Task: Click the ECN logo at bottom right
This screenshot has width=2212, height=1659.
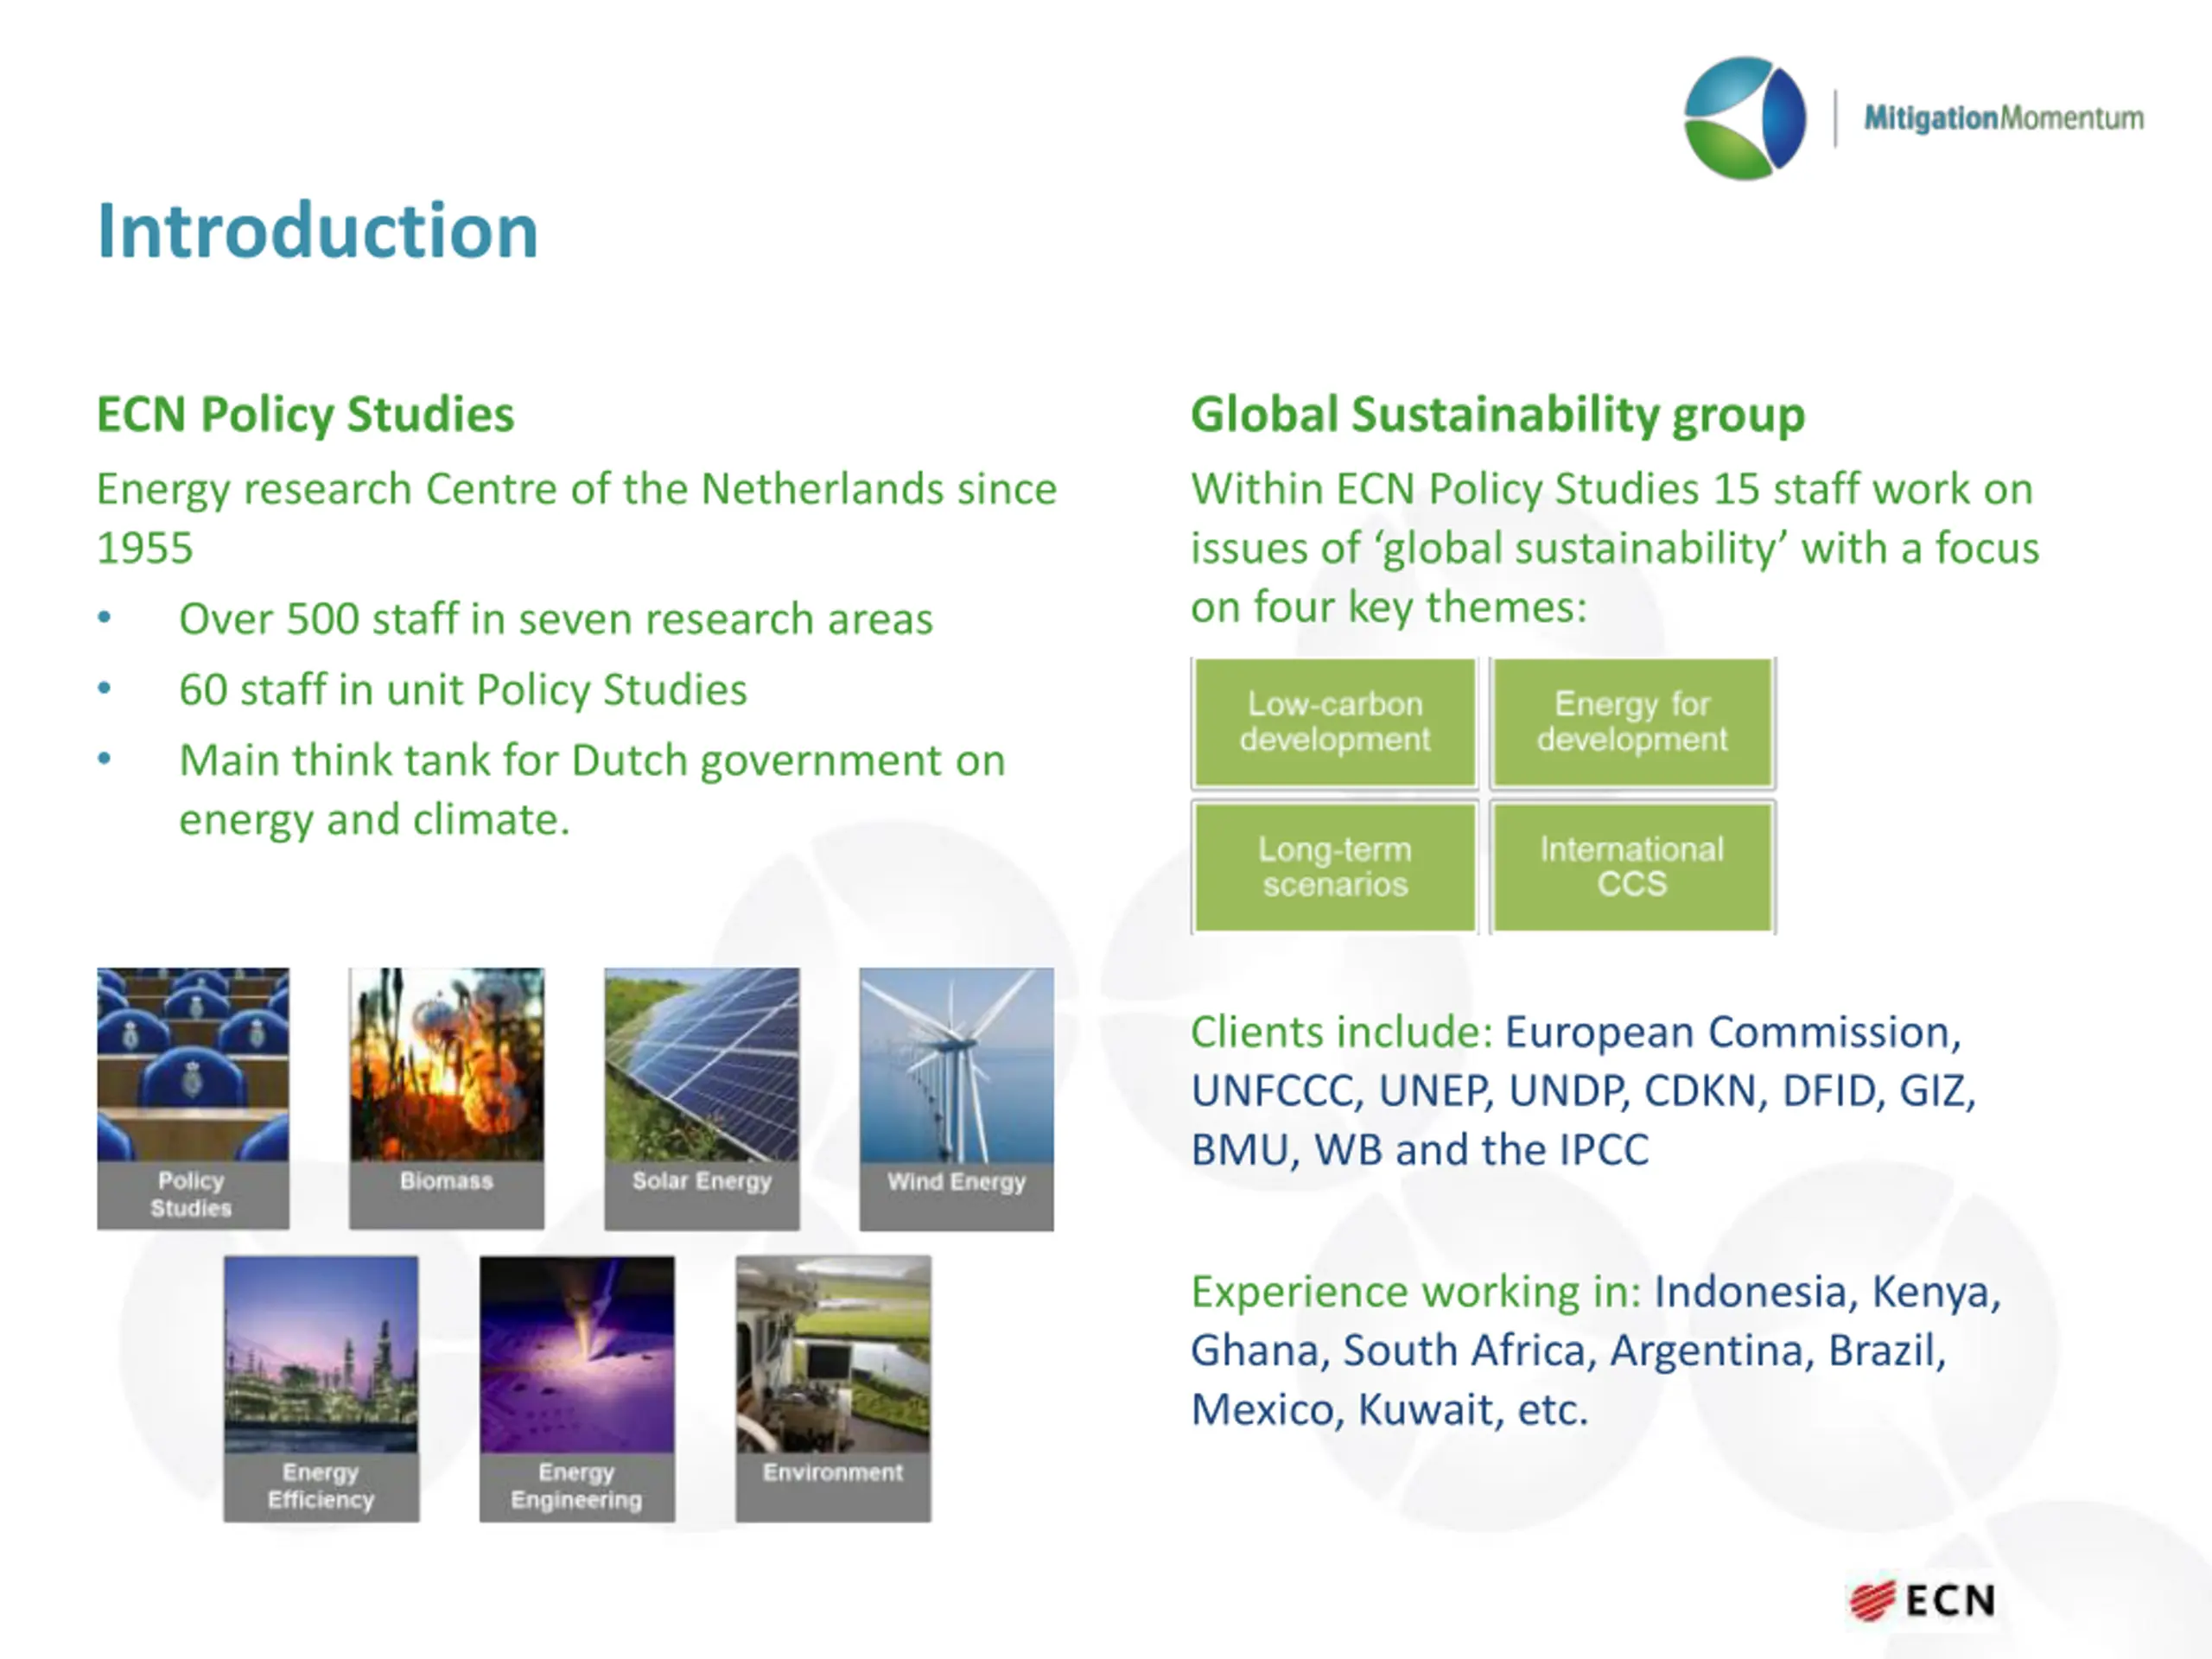Action: (x=1922, y=1601)
